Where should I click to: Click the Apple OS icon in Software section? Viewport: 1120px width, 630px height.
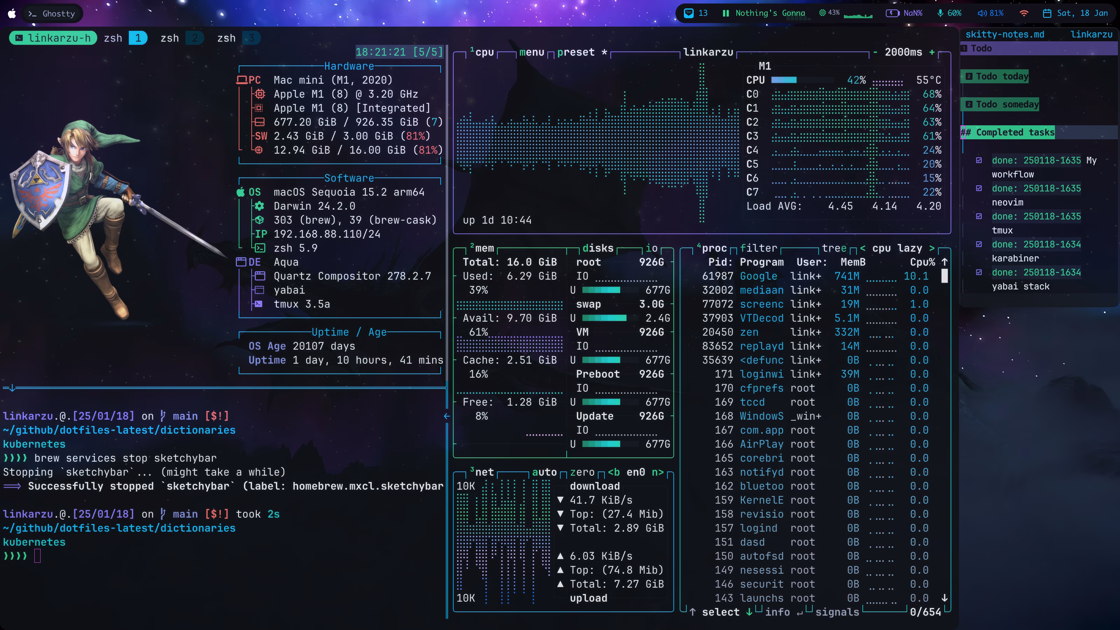[240, 192]
